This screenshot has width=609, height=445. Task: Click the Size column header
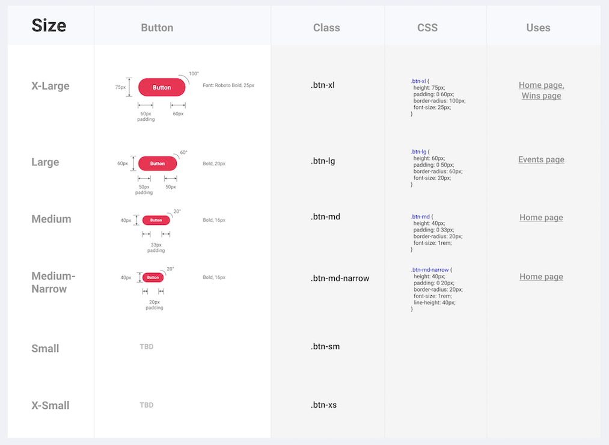click(49, 25)
